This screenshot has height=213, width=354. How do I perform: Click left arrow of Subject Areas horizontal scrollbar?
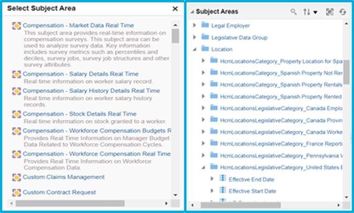click(x=193, y=205)
